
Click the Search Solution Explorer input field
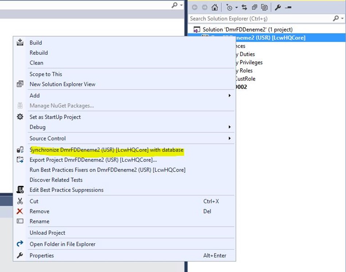[261, 19]
